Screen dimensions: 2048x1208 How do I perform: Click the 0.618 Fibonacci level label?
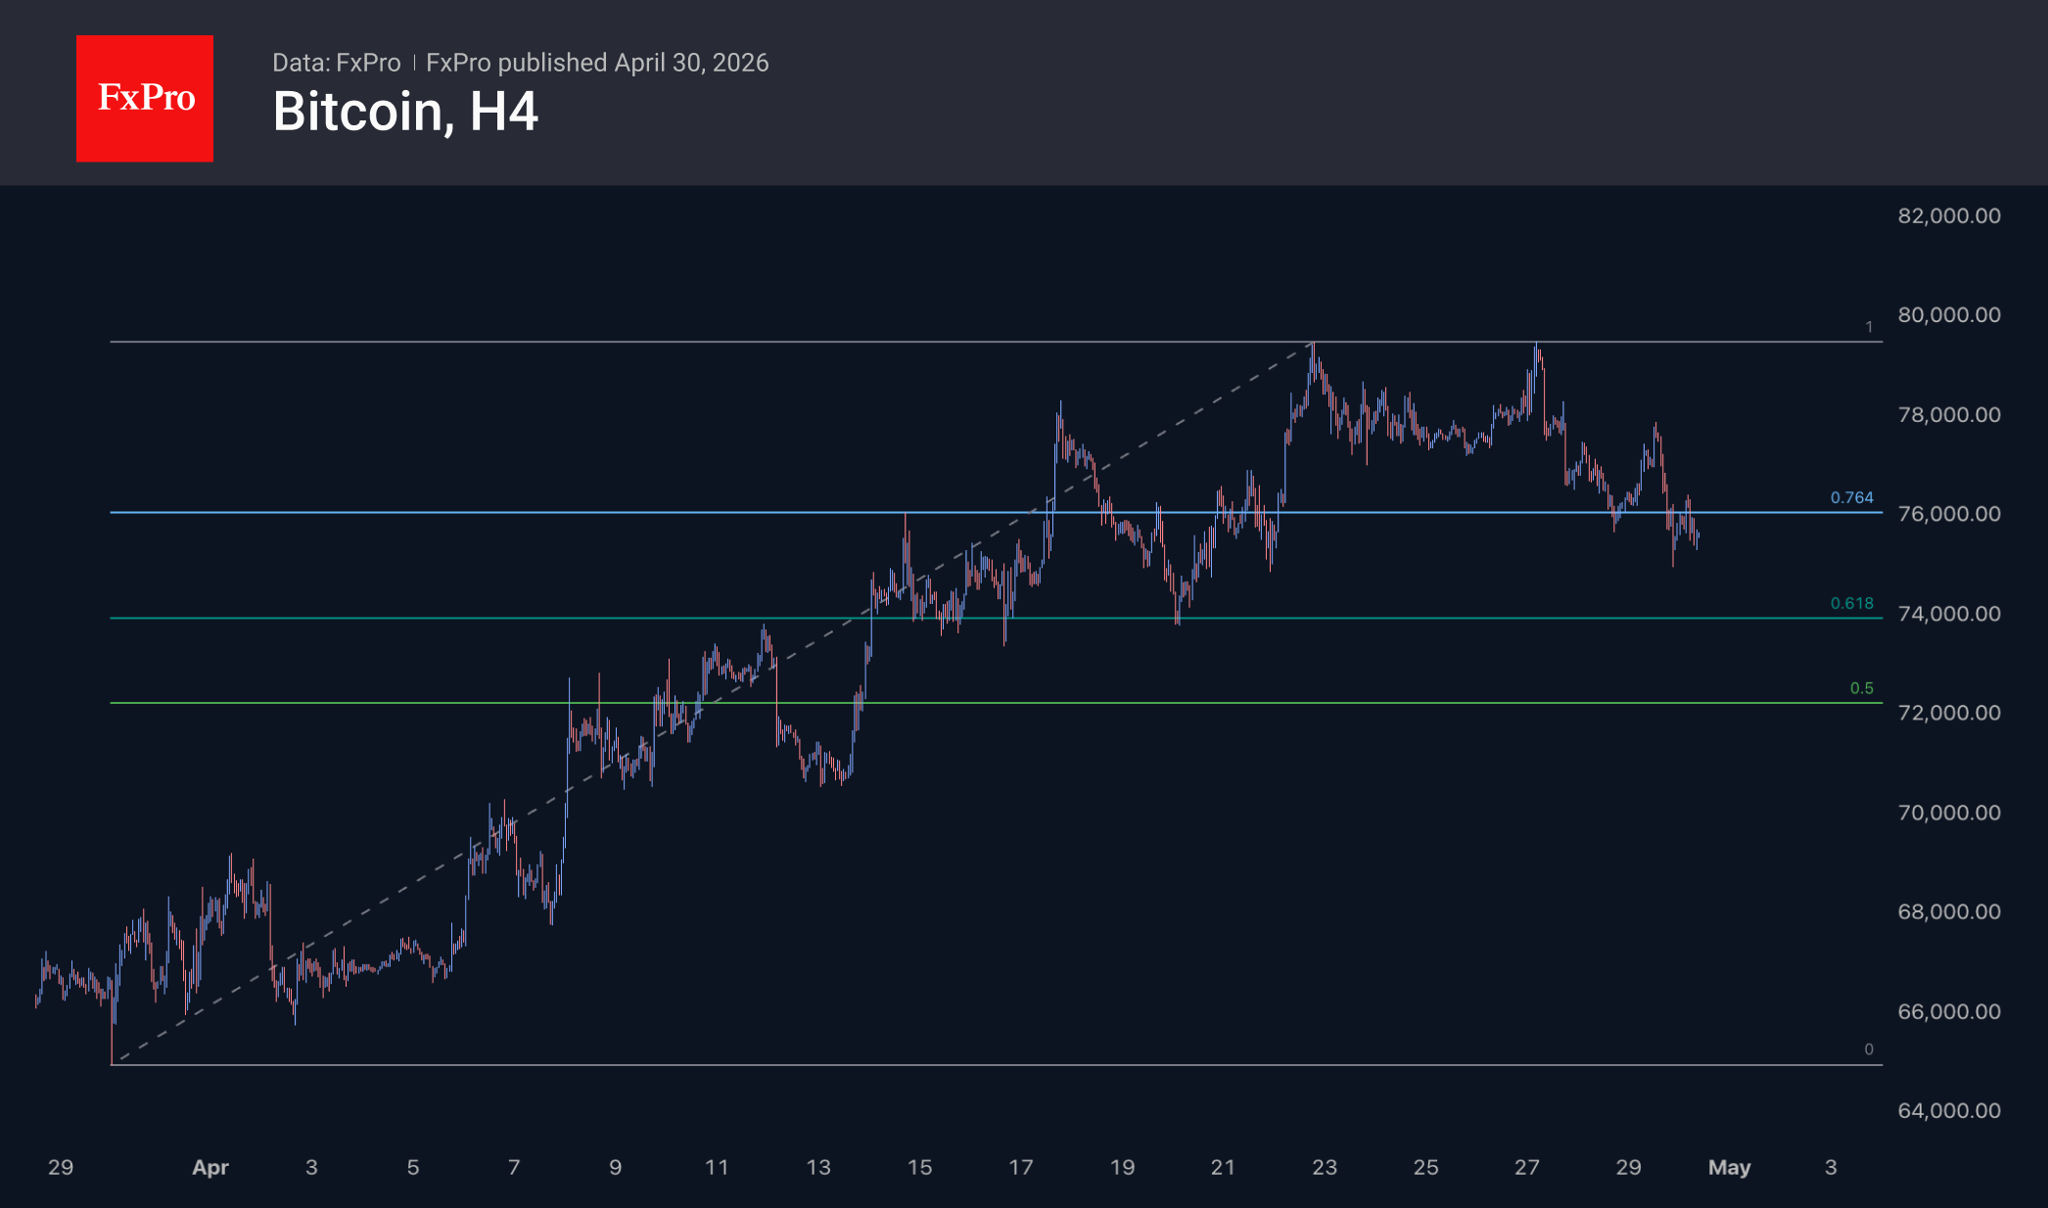click(1851, 603)
